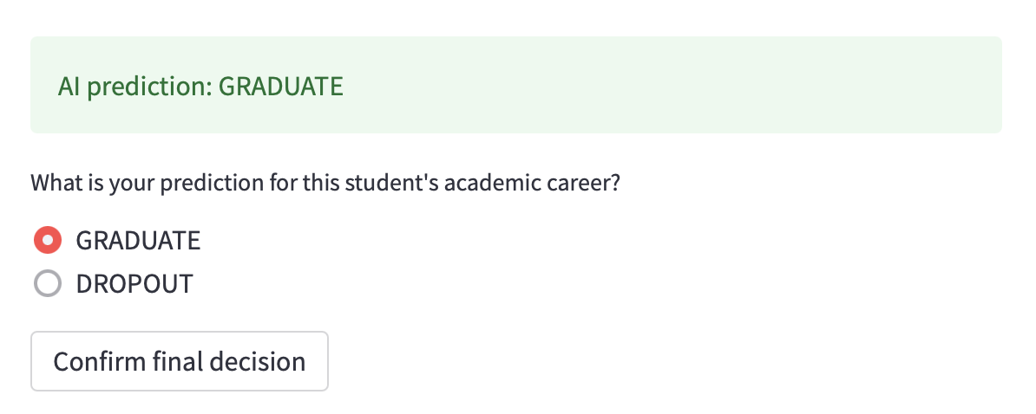Click the word GRADUATE in the green banner

click(280, 87)
